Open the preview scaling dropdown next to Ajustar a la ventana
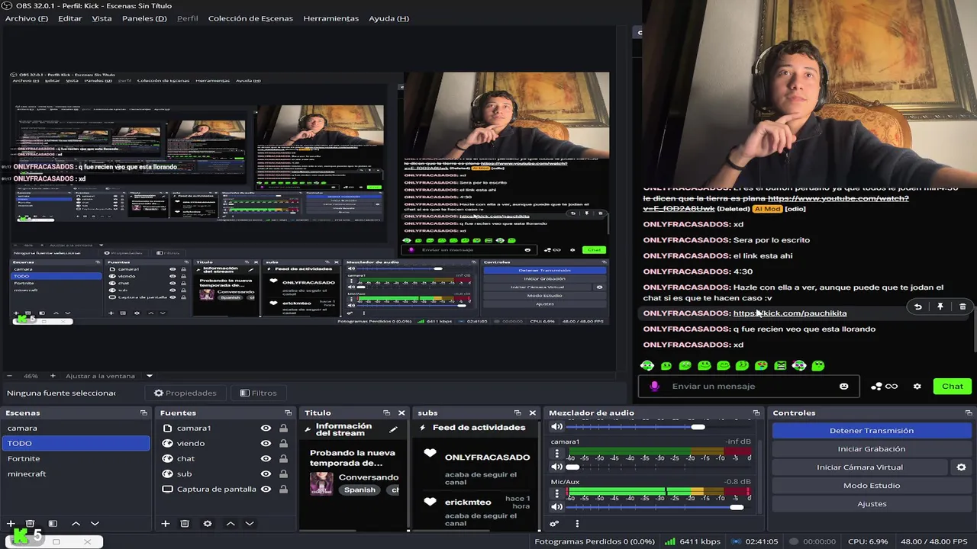This screenshot has height=549, width=977. 150,376
